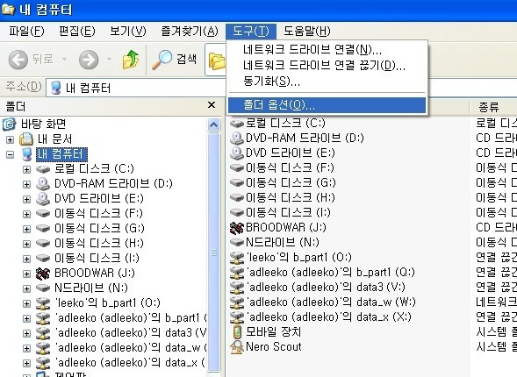Expand 내 문서 tree node
Viewport: 517px width, 377px height.
(11, 139)
